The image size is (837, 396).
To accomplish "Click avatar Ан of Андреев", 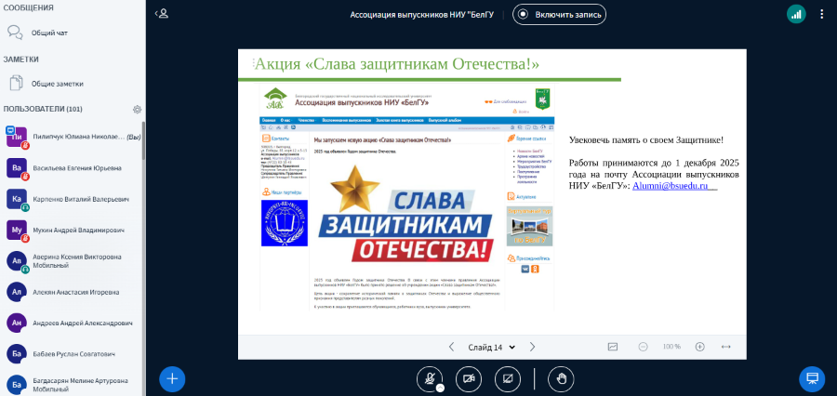I will click(x=17, y=323).
